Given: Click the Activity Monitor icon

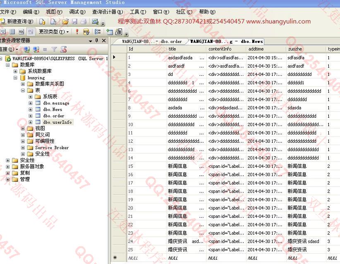Looking at the screenshot, I should (x=95, y=21).
